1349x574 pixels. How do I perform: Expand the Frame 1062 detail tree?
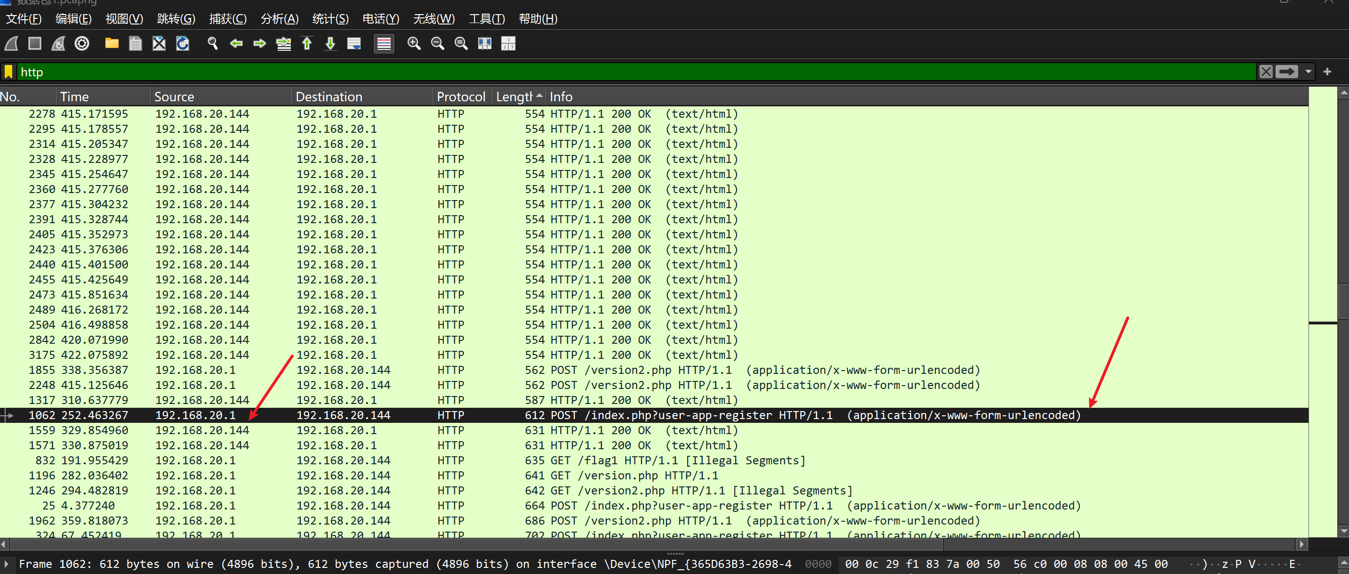click(6, 564)
